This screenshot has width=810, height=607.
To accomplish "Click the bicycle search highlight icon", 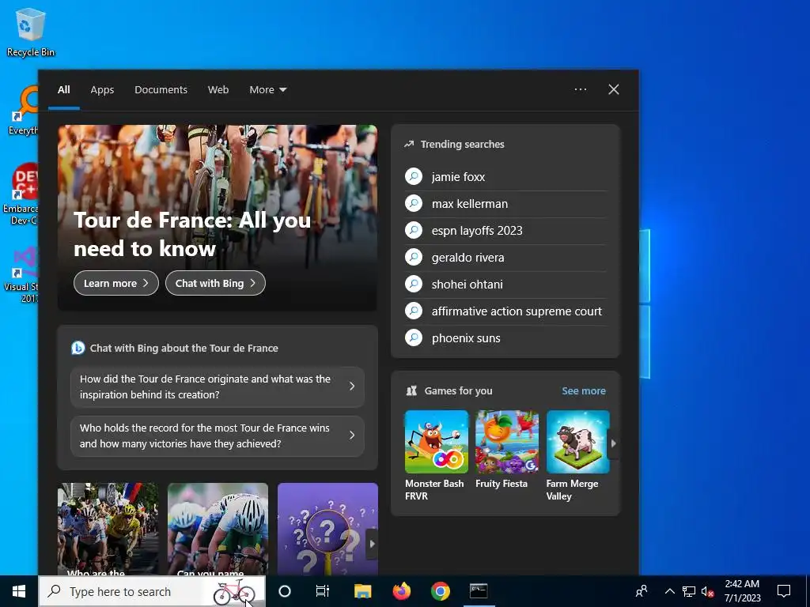I will click(234, 591).
